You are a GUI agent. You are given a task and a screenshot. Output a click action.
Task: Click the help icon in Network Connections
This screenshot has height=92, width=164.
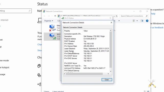tap(147, 21)
